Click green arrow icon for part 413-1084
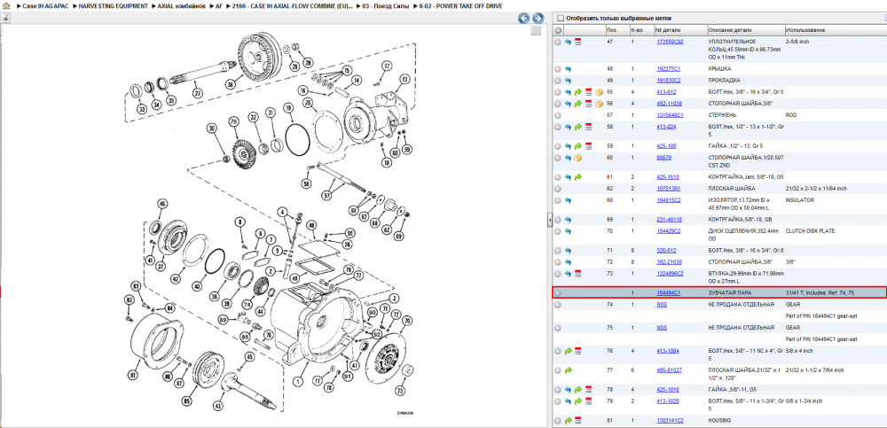The height and width of the screenshot is (428, 887). (x=568, y=351)
